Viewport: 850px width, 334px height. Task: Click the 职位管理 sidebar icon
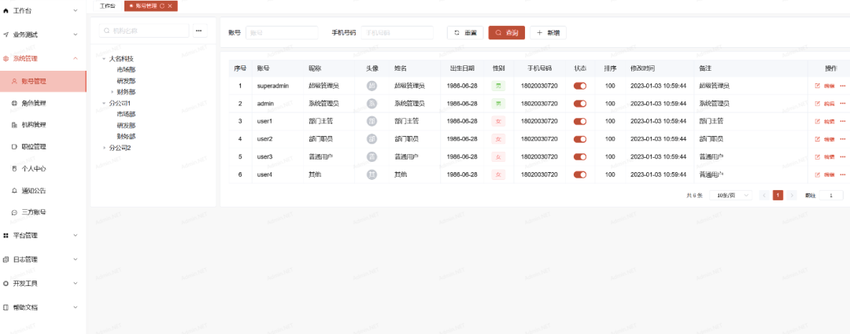(x=14, y=147)
